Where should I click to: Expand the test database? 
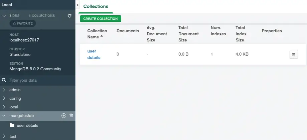point(4,136)
